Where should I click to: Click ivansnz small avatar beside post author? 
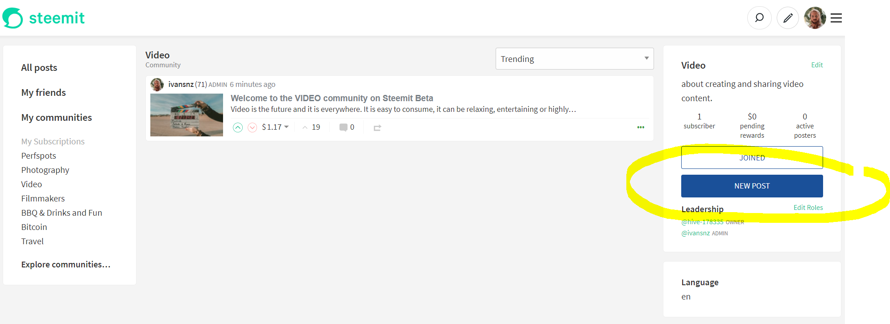coord(157,84)
